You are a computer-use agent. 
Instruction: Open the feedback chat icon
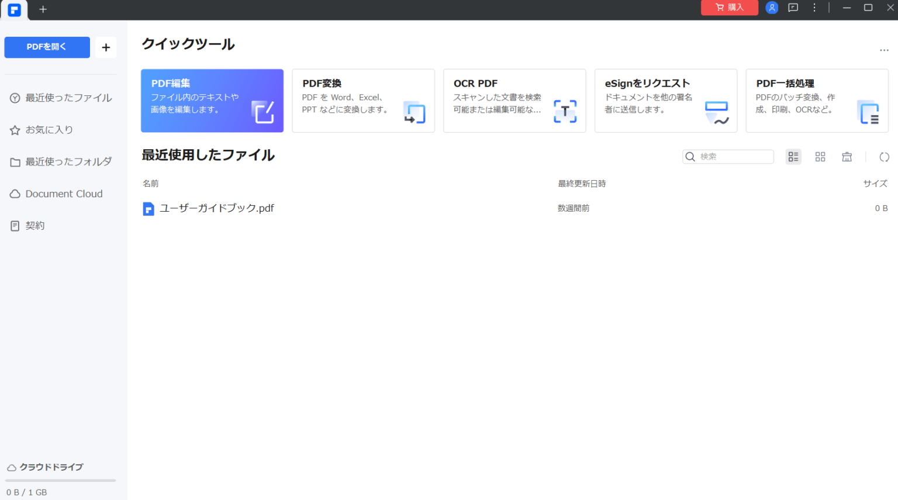[793, 8]
